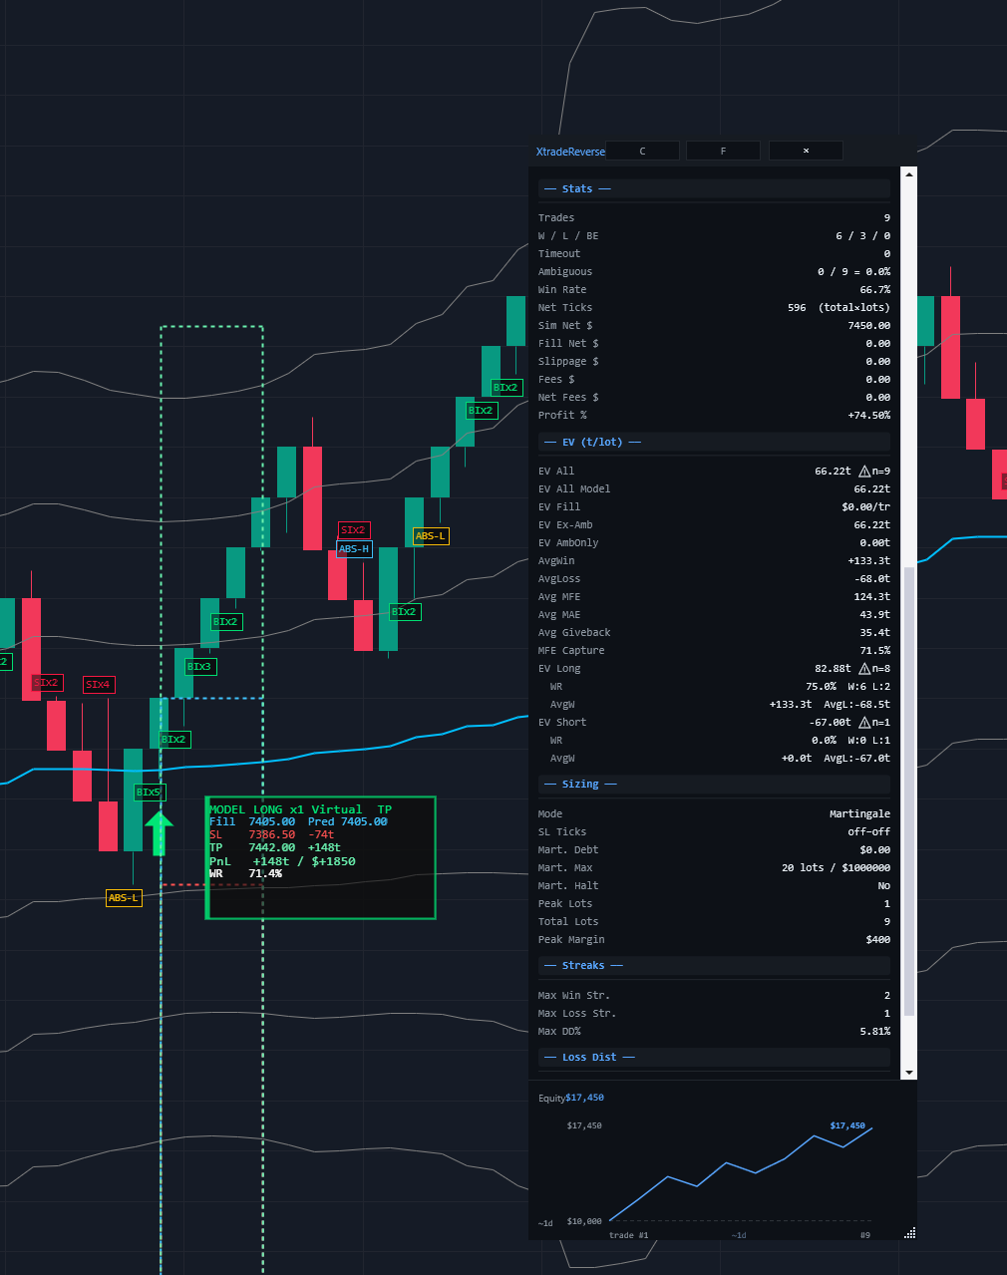This screenshot has width=1007, height=1275.
Task: Click the Max Win Str. value 2
Action: 886,995
